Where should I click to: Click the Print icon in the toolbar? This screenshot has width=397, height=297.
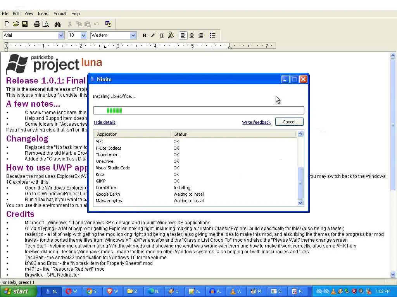pos(37,24)
